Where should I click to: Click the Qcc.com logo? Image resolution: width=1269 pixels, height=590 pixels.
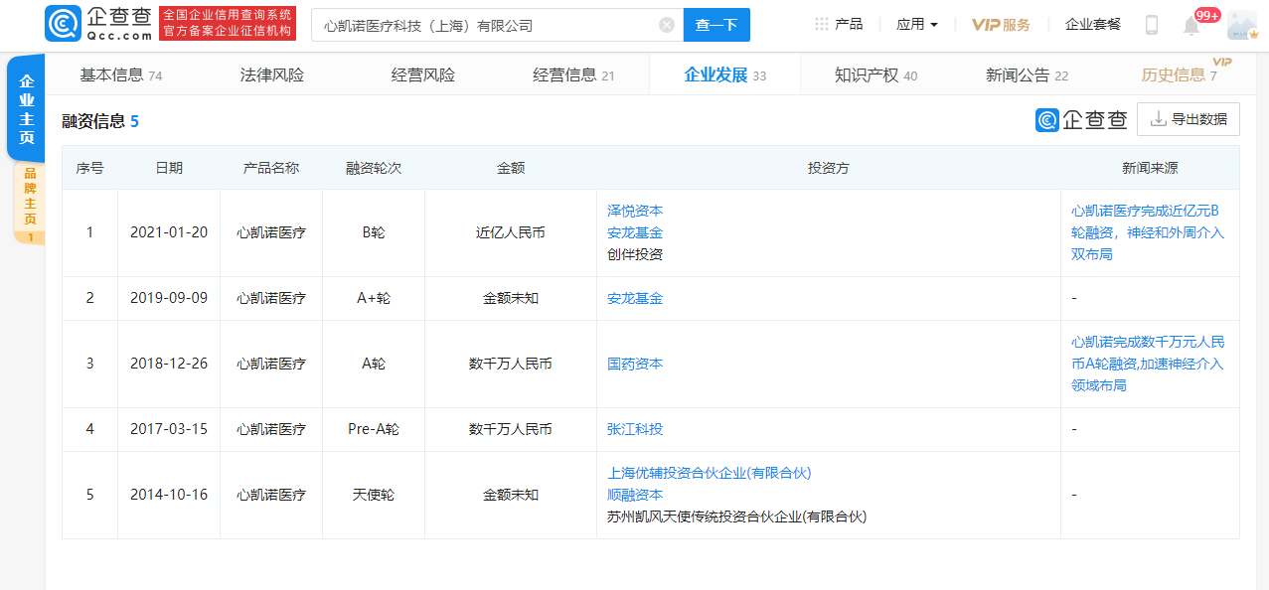point(99,24)
